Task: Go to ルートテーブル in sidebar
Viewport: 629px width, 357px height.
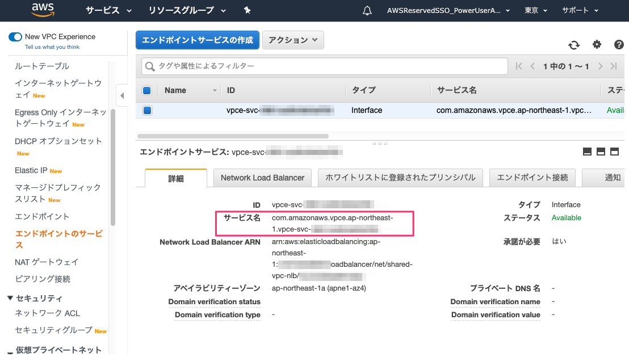Action: tap(41, 66)
